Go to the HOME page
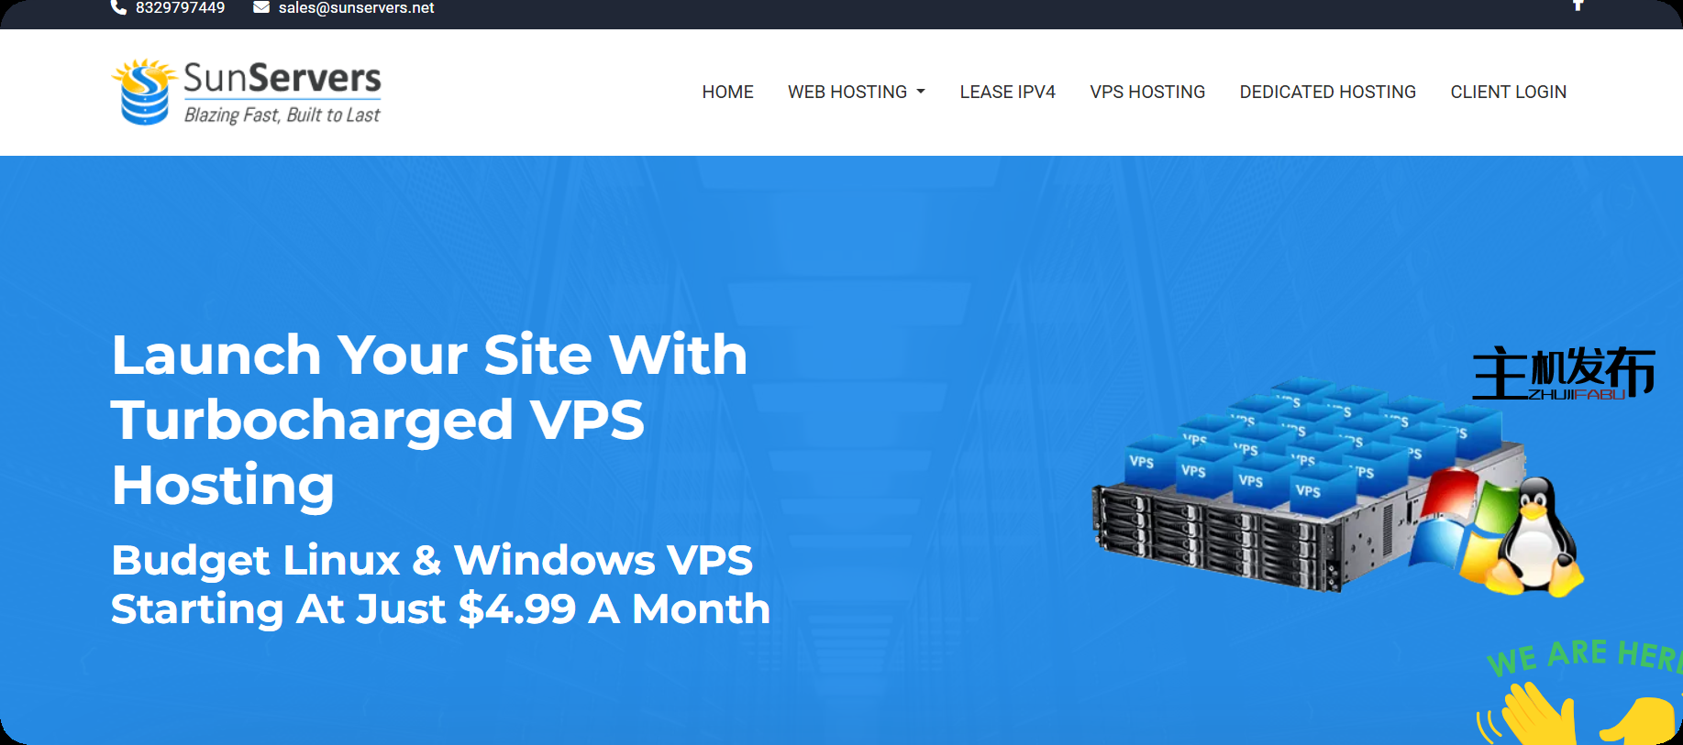Viewport: 1683px width, 745px height. pyautogui.click(x=727, y=92)
